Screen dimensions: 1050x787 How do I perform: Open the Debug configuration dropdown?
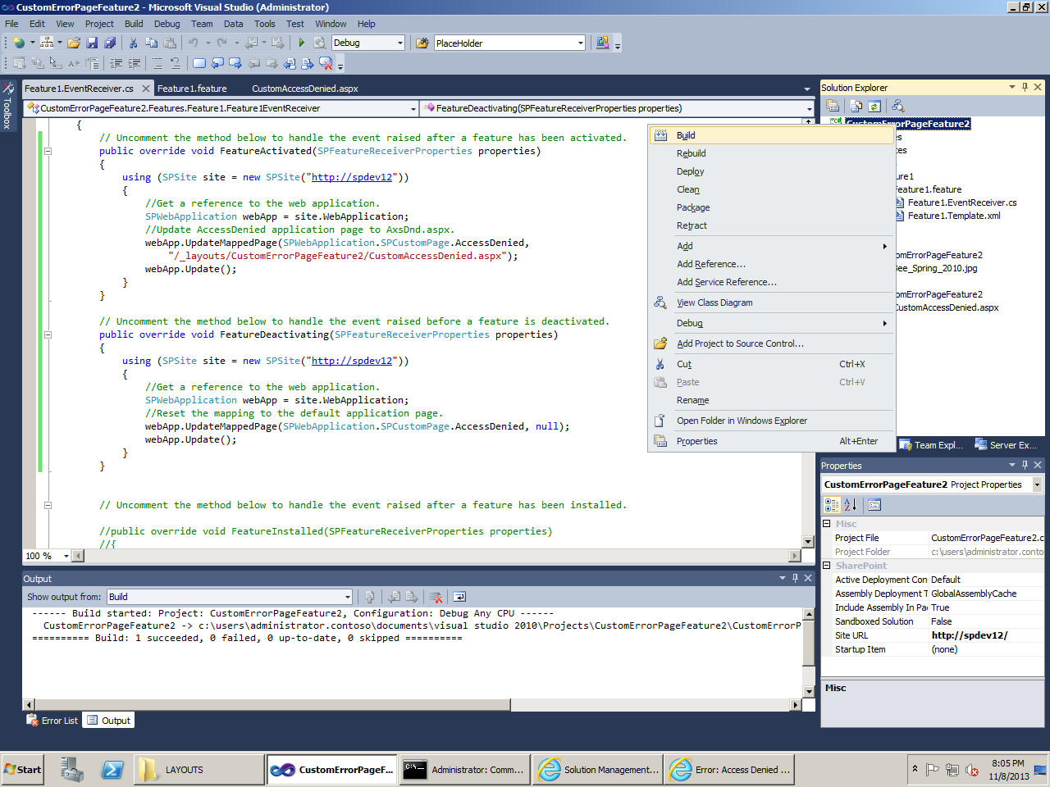tap(400, 43)
